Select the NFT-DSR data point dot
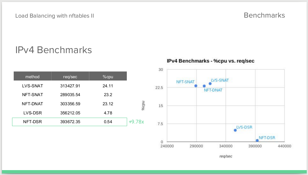Image resolution: width=308 pixels, height=175 pixels. (x=257, y=140)
